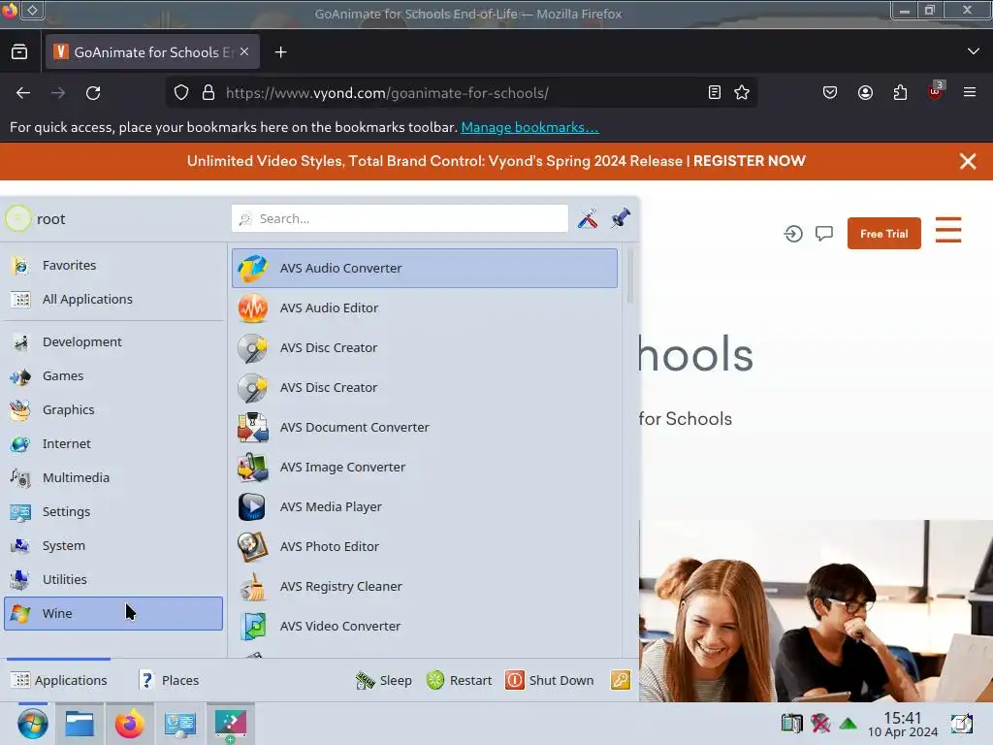This screenshot has height=745, width=993.
Task: Launch AVS Registry Cleaner
Action: click(x=425, y=586)
